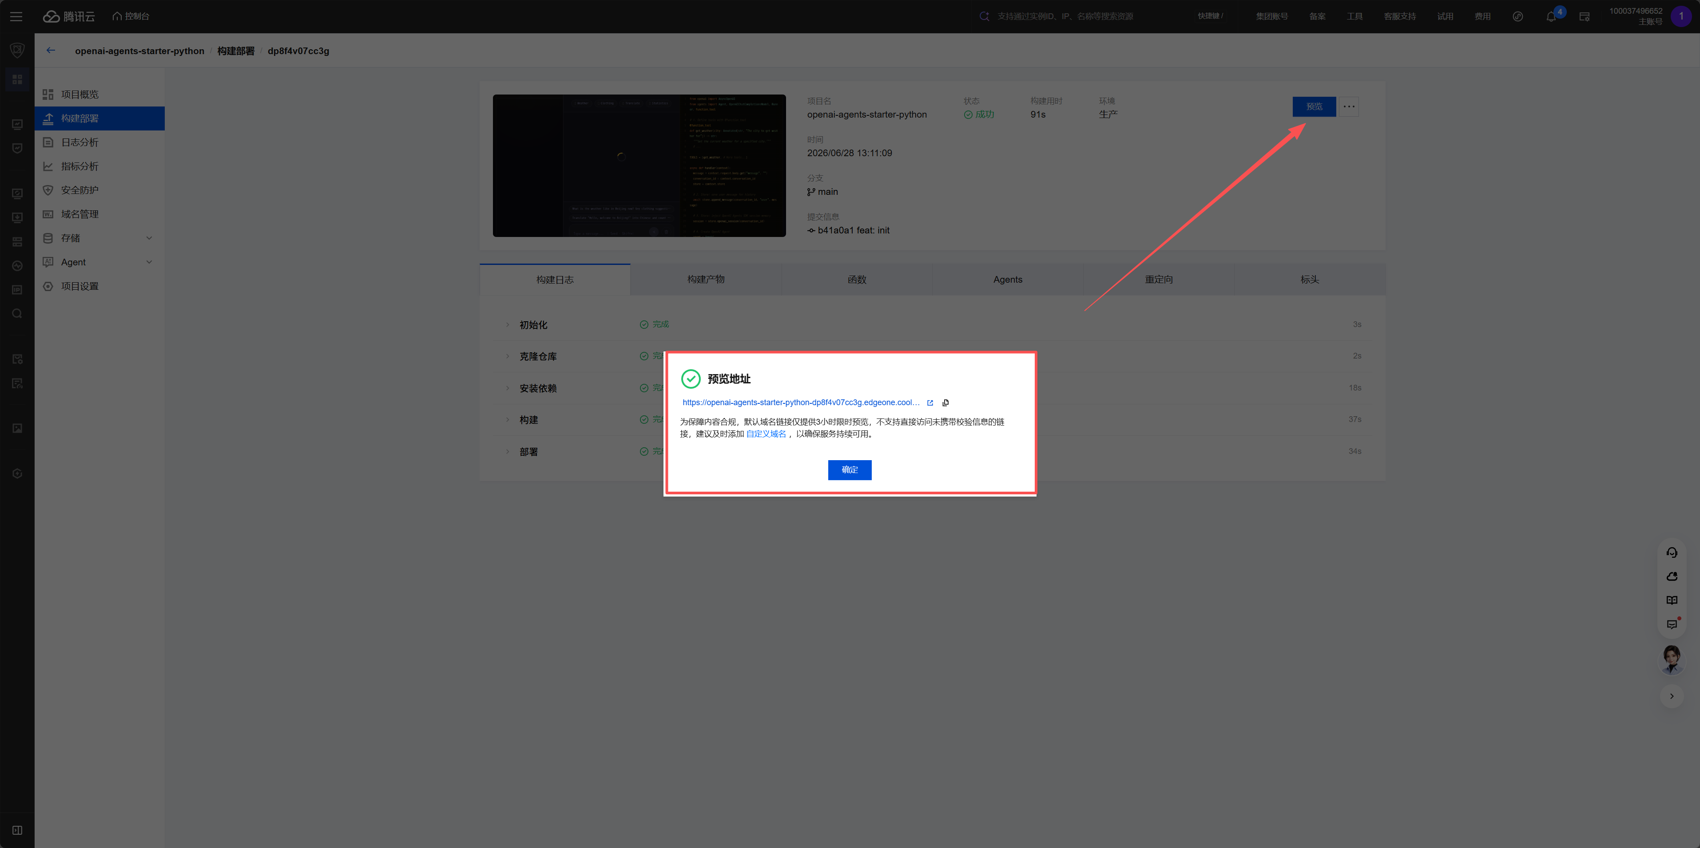The image size is (1700, 848).
Task: Click the shield icon at the top of the left rail
Action: [x=17, y=50]
